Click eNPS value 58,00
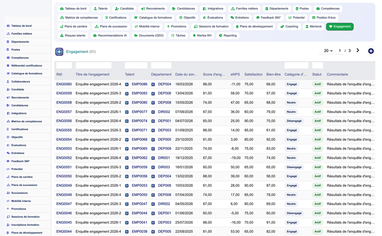The height and width of the screenshot is (236, 382). (235, 94)
